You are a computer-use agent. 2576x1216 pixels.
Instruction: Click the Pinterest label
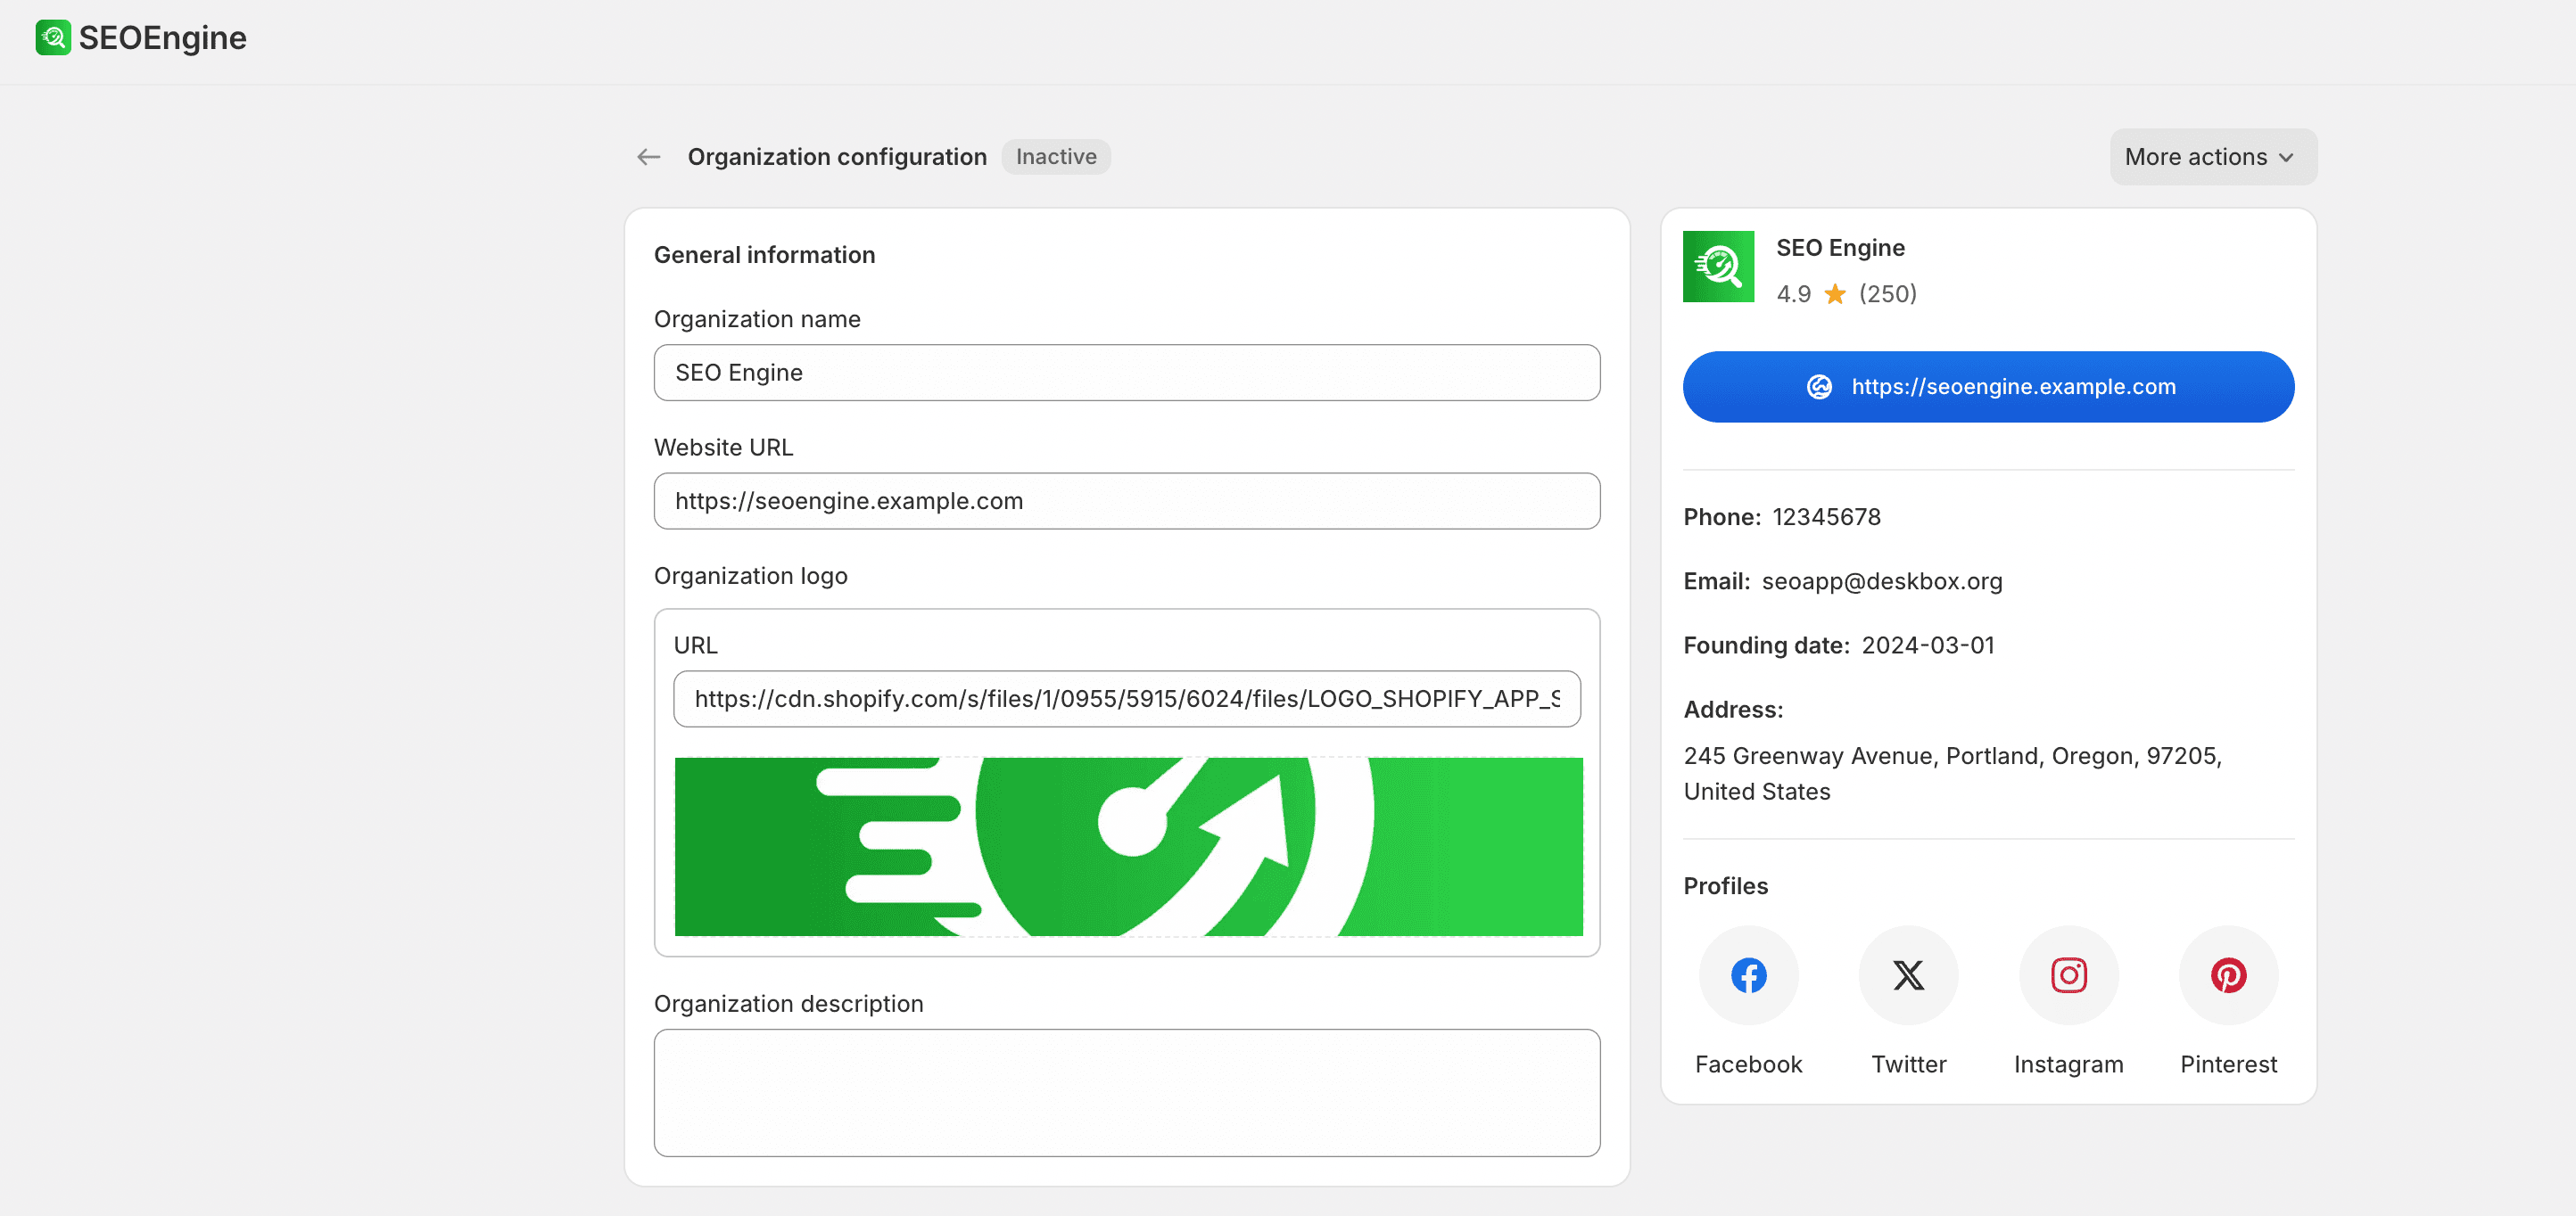[2228, 1064]
